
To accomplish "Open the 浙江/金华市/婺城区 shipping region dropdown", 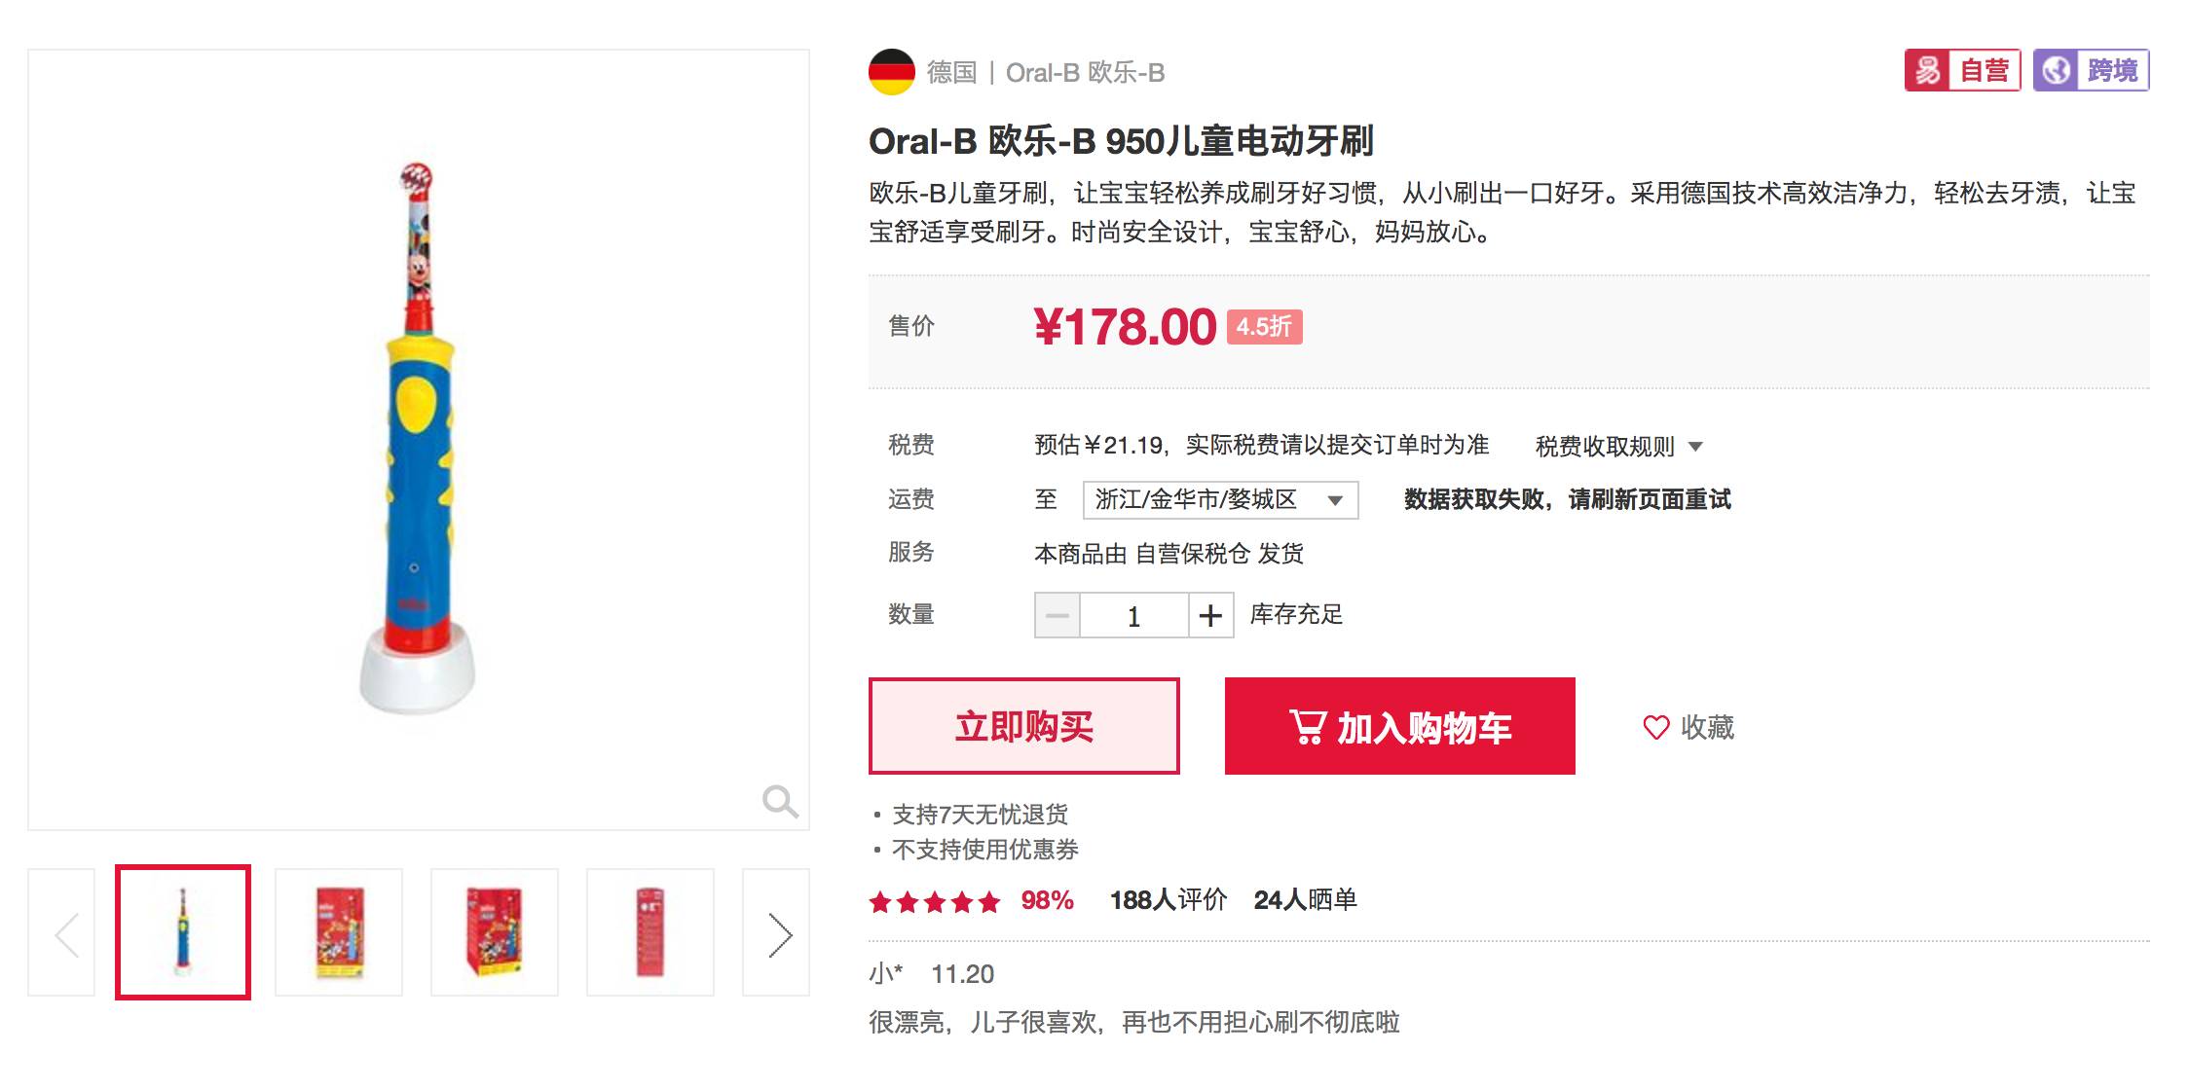I will (1220, 500).
